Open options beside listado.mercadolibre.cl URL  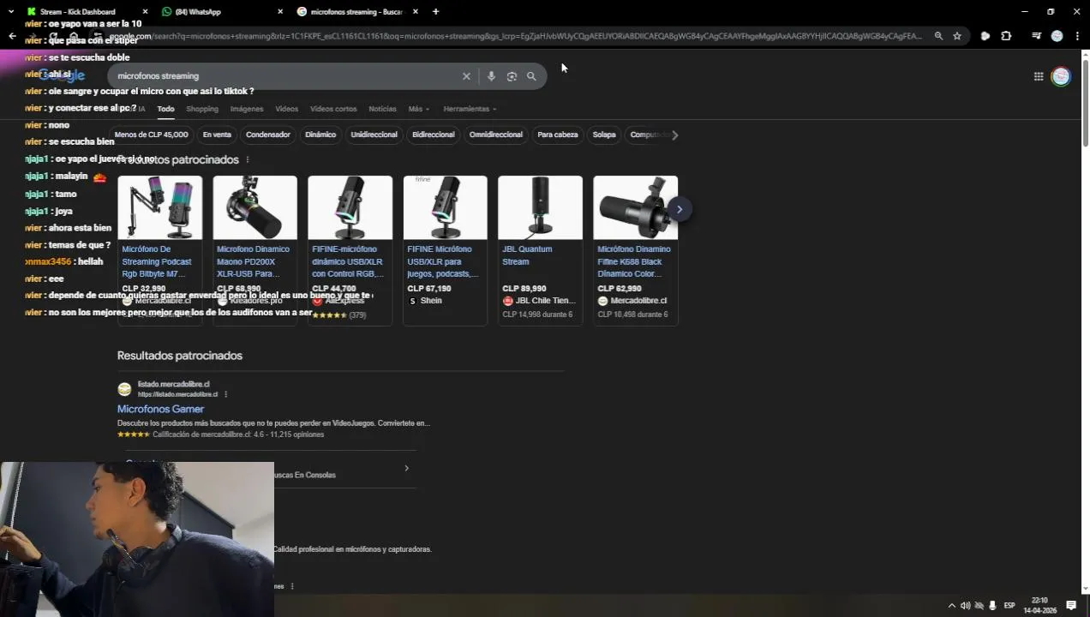(x=227, y=394)
